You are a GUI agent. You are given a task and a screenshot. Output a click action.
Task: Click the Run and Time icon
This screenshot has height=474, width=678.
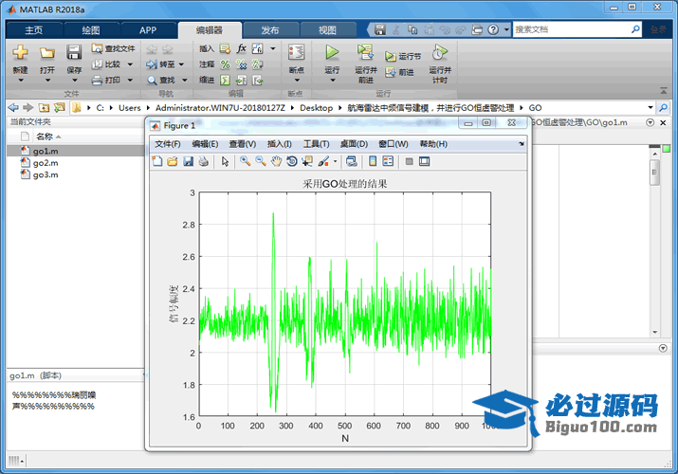[x=438, y=53]
